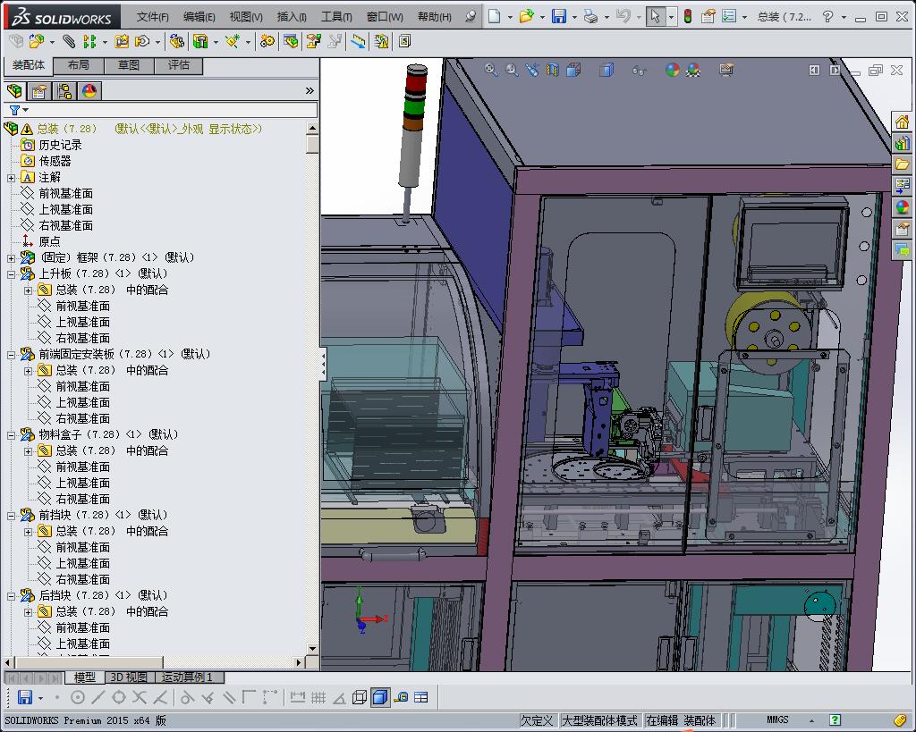The width and height of the screenshot is (916, 732).
Task: Select 前端固定安装板 (7.28) component in tree
Action: pyautogui.click(x=123, y=354)
